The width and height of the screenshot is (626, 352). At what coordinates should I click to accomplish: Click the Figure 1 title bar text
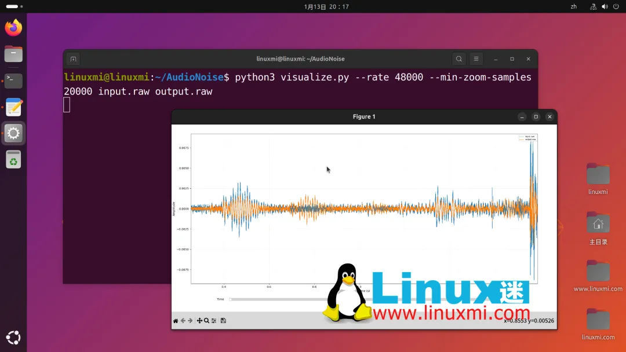(x=364, y=117)
